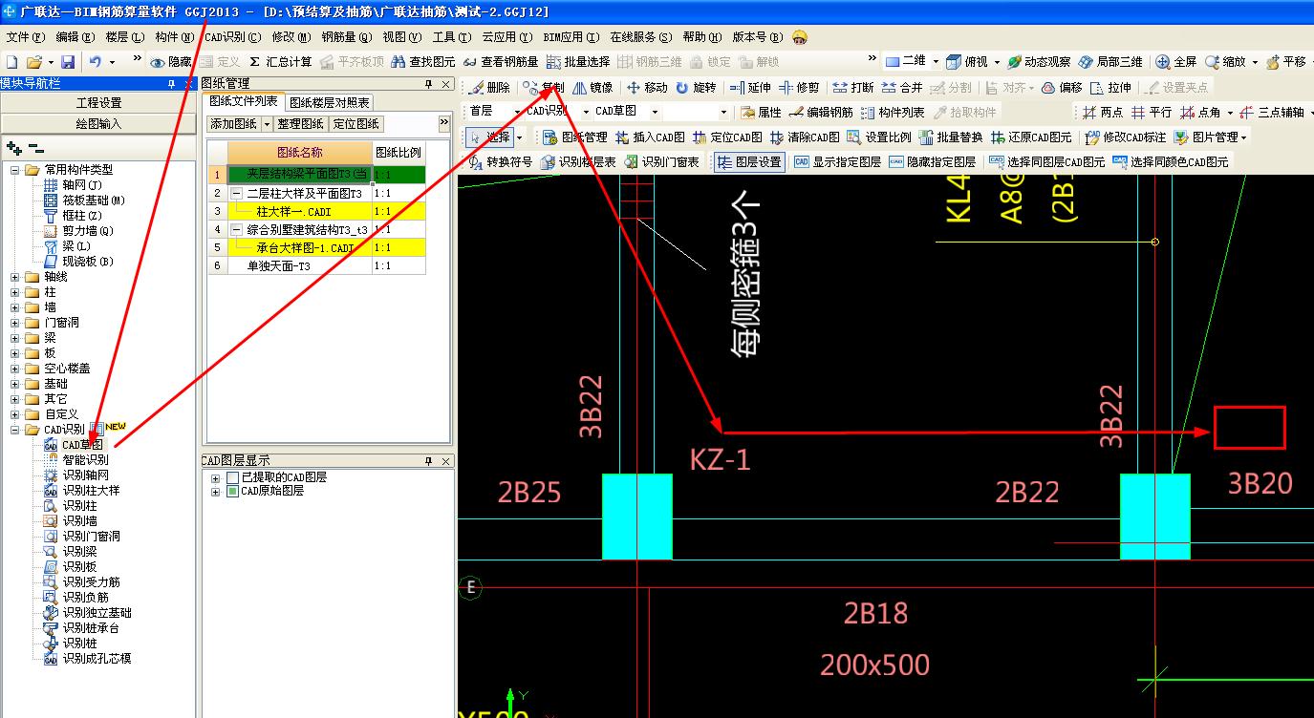Viewport: 1314px width, 718px height.
Task: Open 查看钢筋量 rebar quantity viewer
Action: tap(500, 61)
